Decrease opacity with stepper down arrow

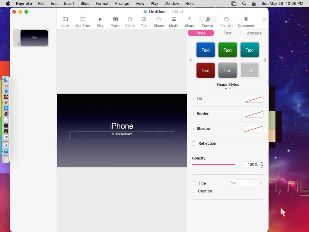click(262, 166)
